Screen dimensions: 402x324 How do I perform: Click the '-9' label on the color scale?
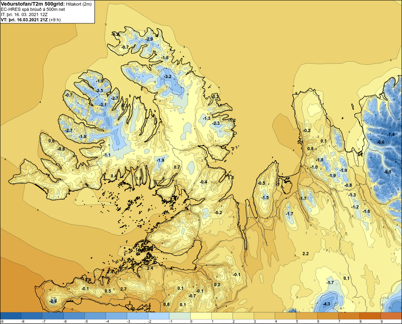click(x=2, y=322)
